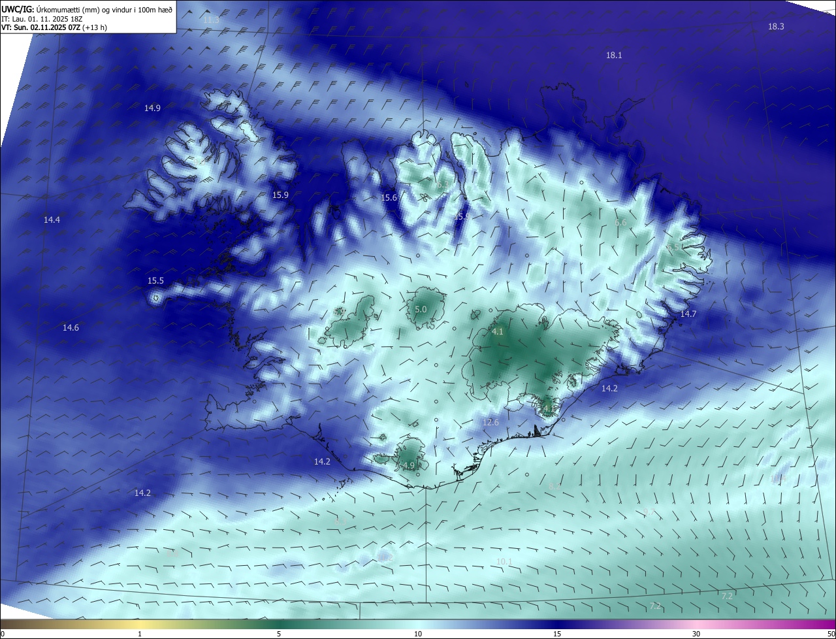Click the 14.7 value label
This screenshot has height=639, width=836.
pos(688,314)
